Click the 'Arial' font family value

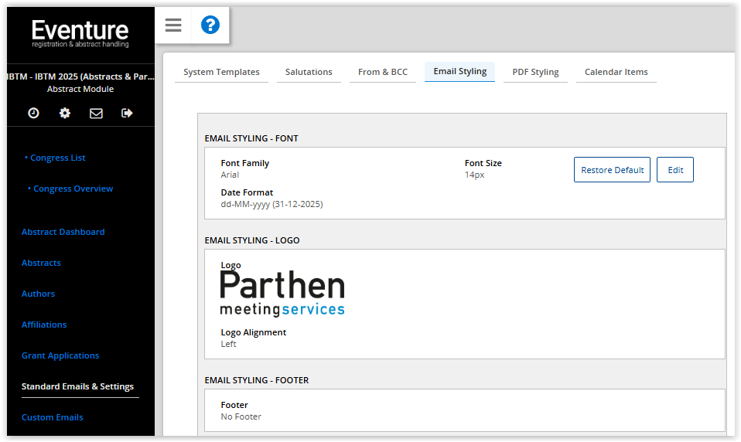click(230, 175)
